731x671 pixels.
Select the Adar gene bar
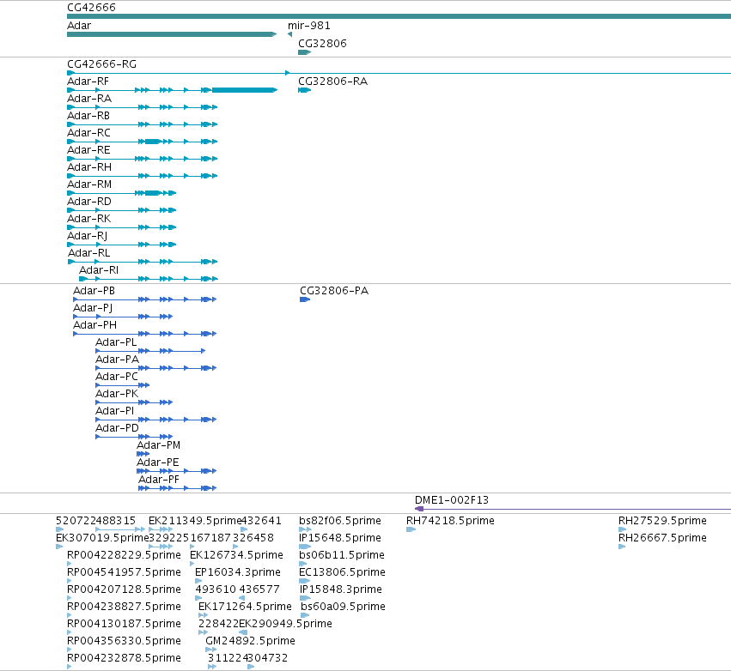coord(172,34)
